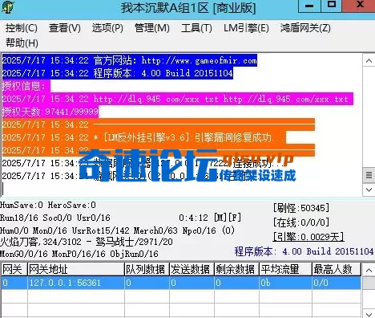Screen dimensions: 375x318
Task: Click log pane scroll down arrow
Action: pos(369,190)
